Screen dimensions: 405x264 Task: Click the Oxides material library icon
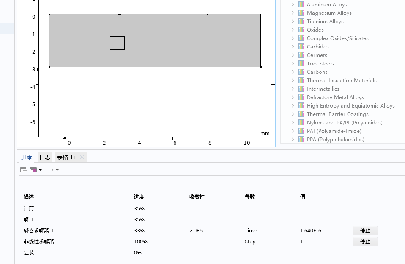point(301,30)
